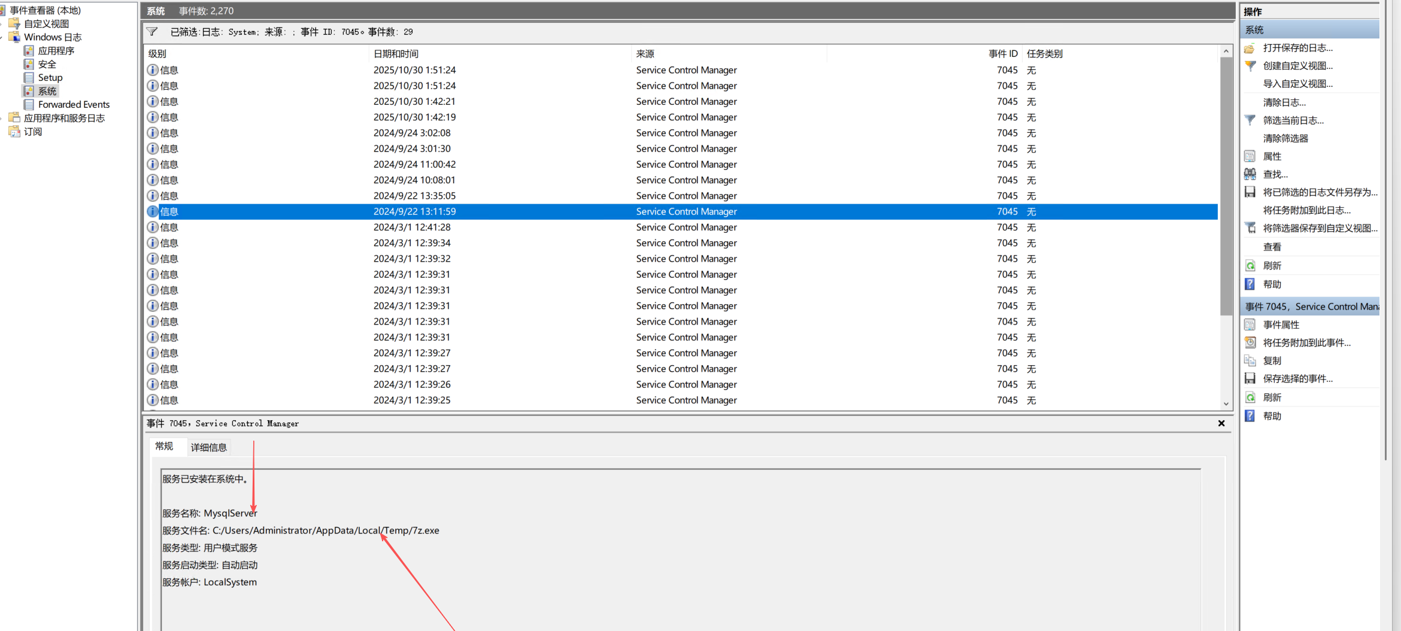This screenshot has width=1401, height=631.
Task: Click the clock icon for 将任务附加到此事件
Action: (1250, 342)
